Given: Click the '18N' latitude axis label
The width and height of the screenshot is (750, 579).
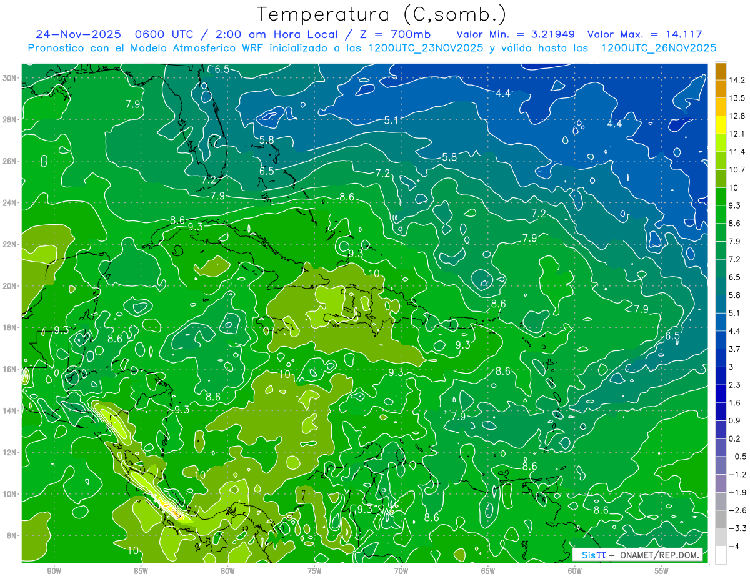Looking at the screenshot, I should (x=9, y=327).
